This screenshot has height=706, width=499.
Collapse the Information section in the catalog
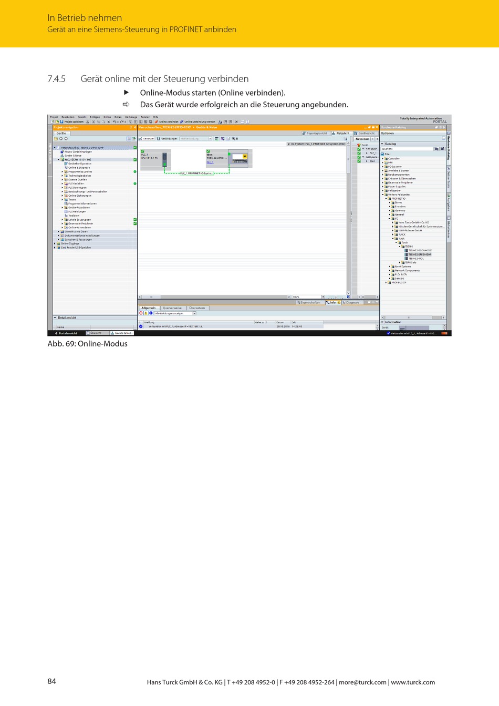(x=382, y=322)
